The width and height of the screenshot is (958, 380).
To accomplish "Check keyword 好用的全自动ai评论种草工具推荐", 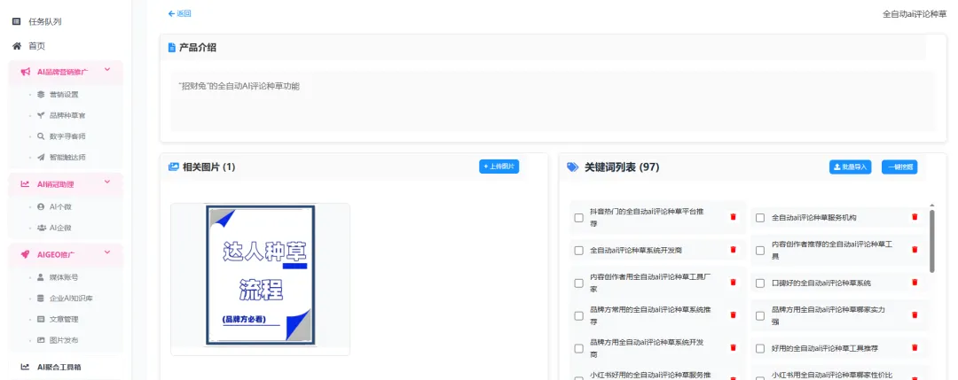I will coord(760,348).
